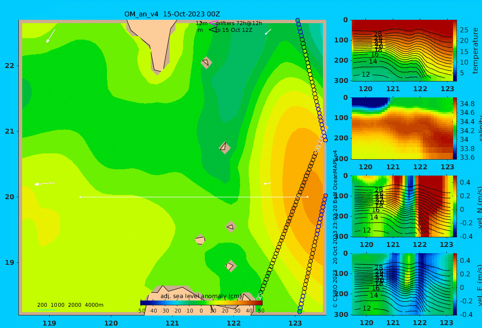Click the '50' tick at sea level colorbar right end
482x328 pixels.
point(261,311)
